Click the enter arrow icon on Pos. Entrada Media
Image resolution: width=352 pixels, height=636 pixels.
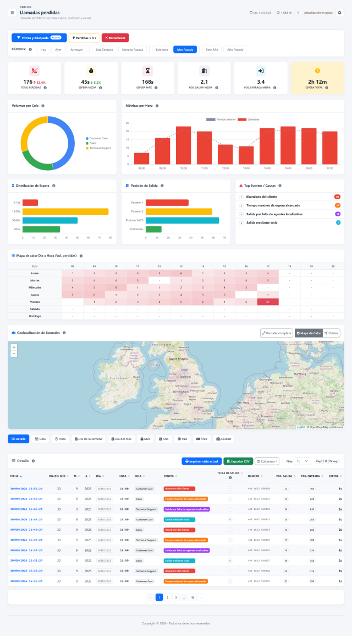pos(261,70)
